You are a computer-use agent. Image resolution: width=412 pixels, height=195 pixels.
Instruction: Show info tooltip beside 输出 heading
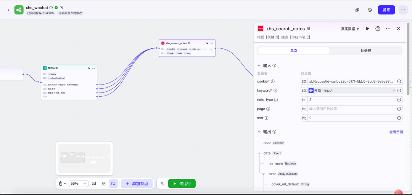click(274, 132)
